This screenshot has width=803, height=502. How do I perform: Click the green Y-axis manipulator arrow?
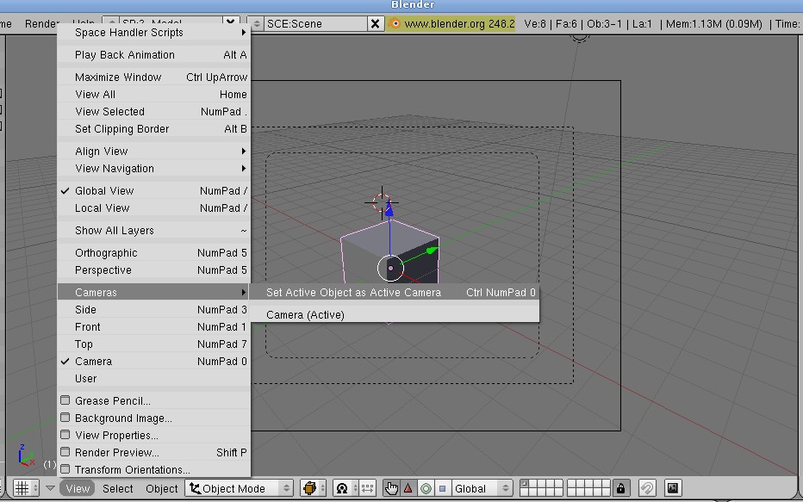[x=432, y=251]
